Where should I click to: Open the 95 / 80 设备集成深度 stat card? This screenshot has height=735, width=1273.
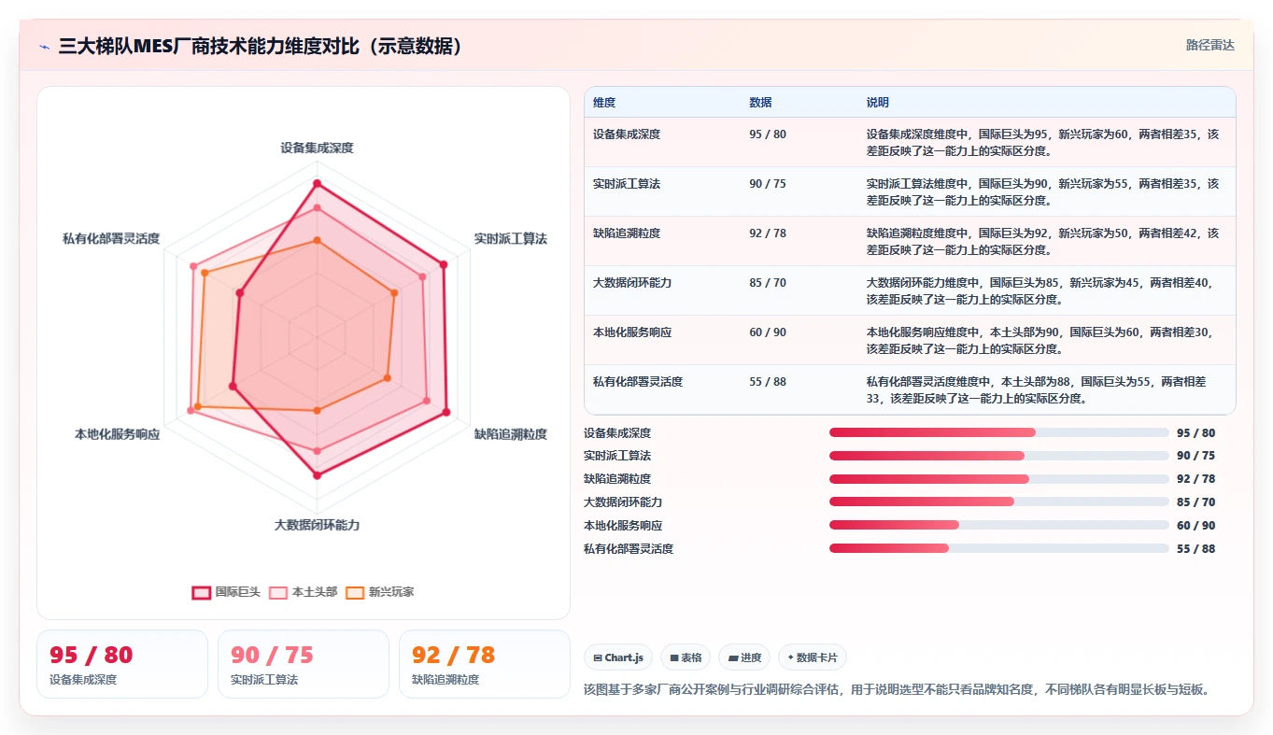(x=122, y=664)
